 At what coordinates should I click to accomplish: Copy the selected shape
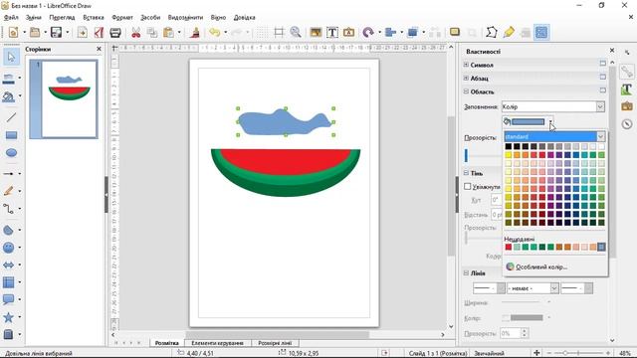click(152, 33)
